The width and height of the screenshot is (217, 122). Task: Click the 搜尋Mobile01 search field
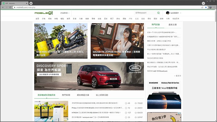point(145,13)
